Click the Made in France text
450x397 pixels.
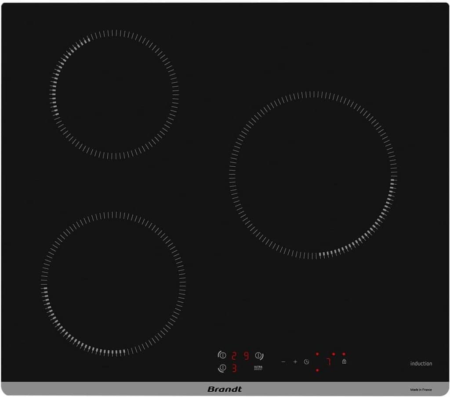(x=421, y=390)
